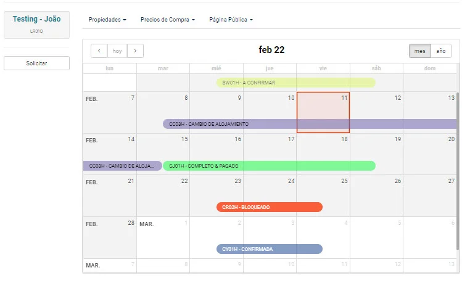
Task: Open the Testing - João property card
Action: point(36,25)
